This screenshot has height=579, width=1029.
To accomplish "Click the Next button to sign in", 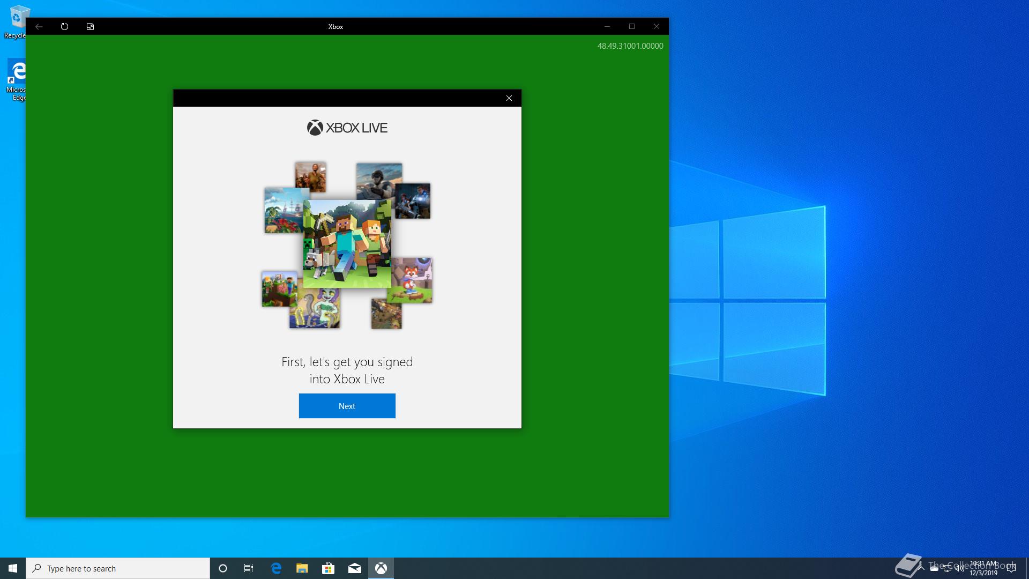I will click(347, 406).
